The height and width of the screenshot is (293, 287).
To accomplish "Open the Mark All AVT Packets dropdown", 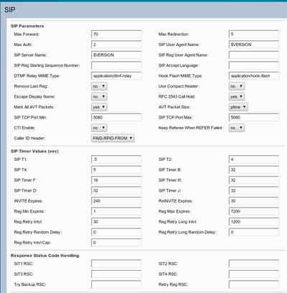I will click(99, 107).
